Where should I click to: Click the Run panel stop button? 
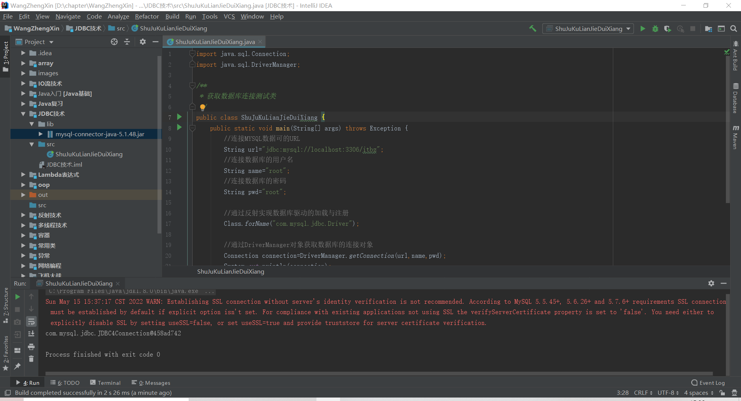tap(17, 309)
